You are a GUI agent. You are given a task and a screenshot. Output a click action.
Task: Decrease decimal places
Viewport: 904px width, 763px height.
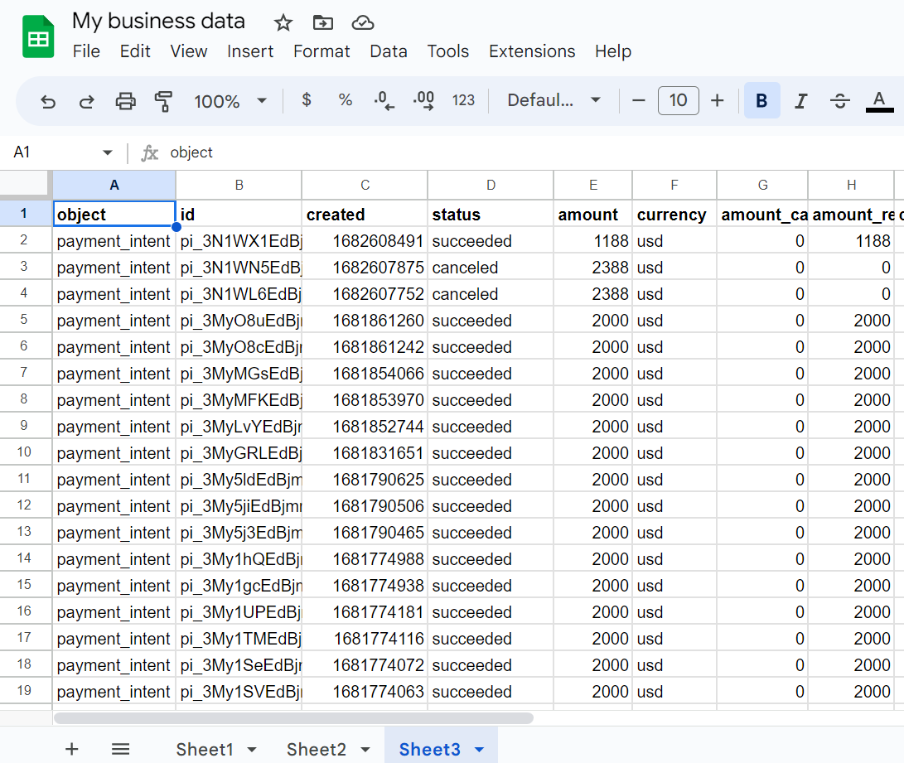pos(384,100)
